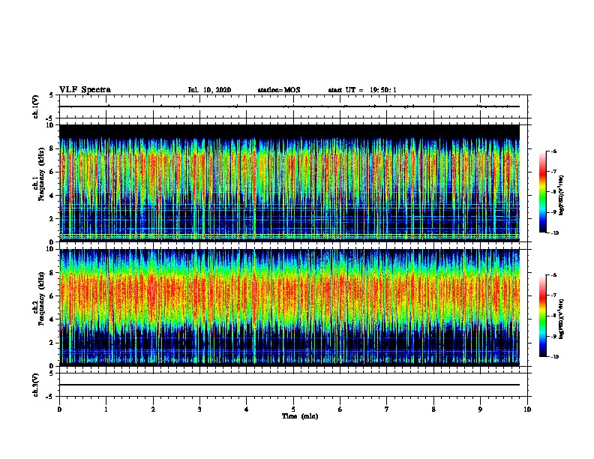Click the ch.2 frequency tick label 10
This screenshot has width=594, height=459.
pos(50,249)
